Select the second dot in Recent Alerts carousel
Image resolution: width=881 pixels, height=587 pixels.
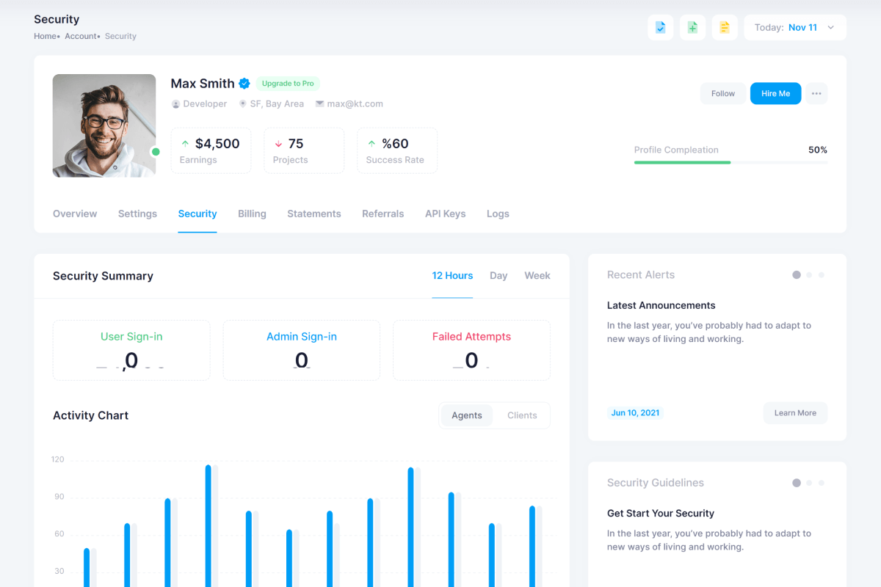[x=809, y=275]
